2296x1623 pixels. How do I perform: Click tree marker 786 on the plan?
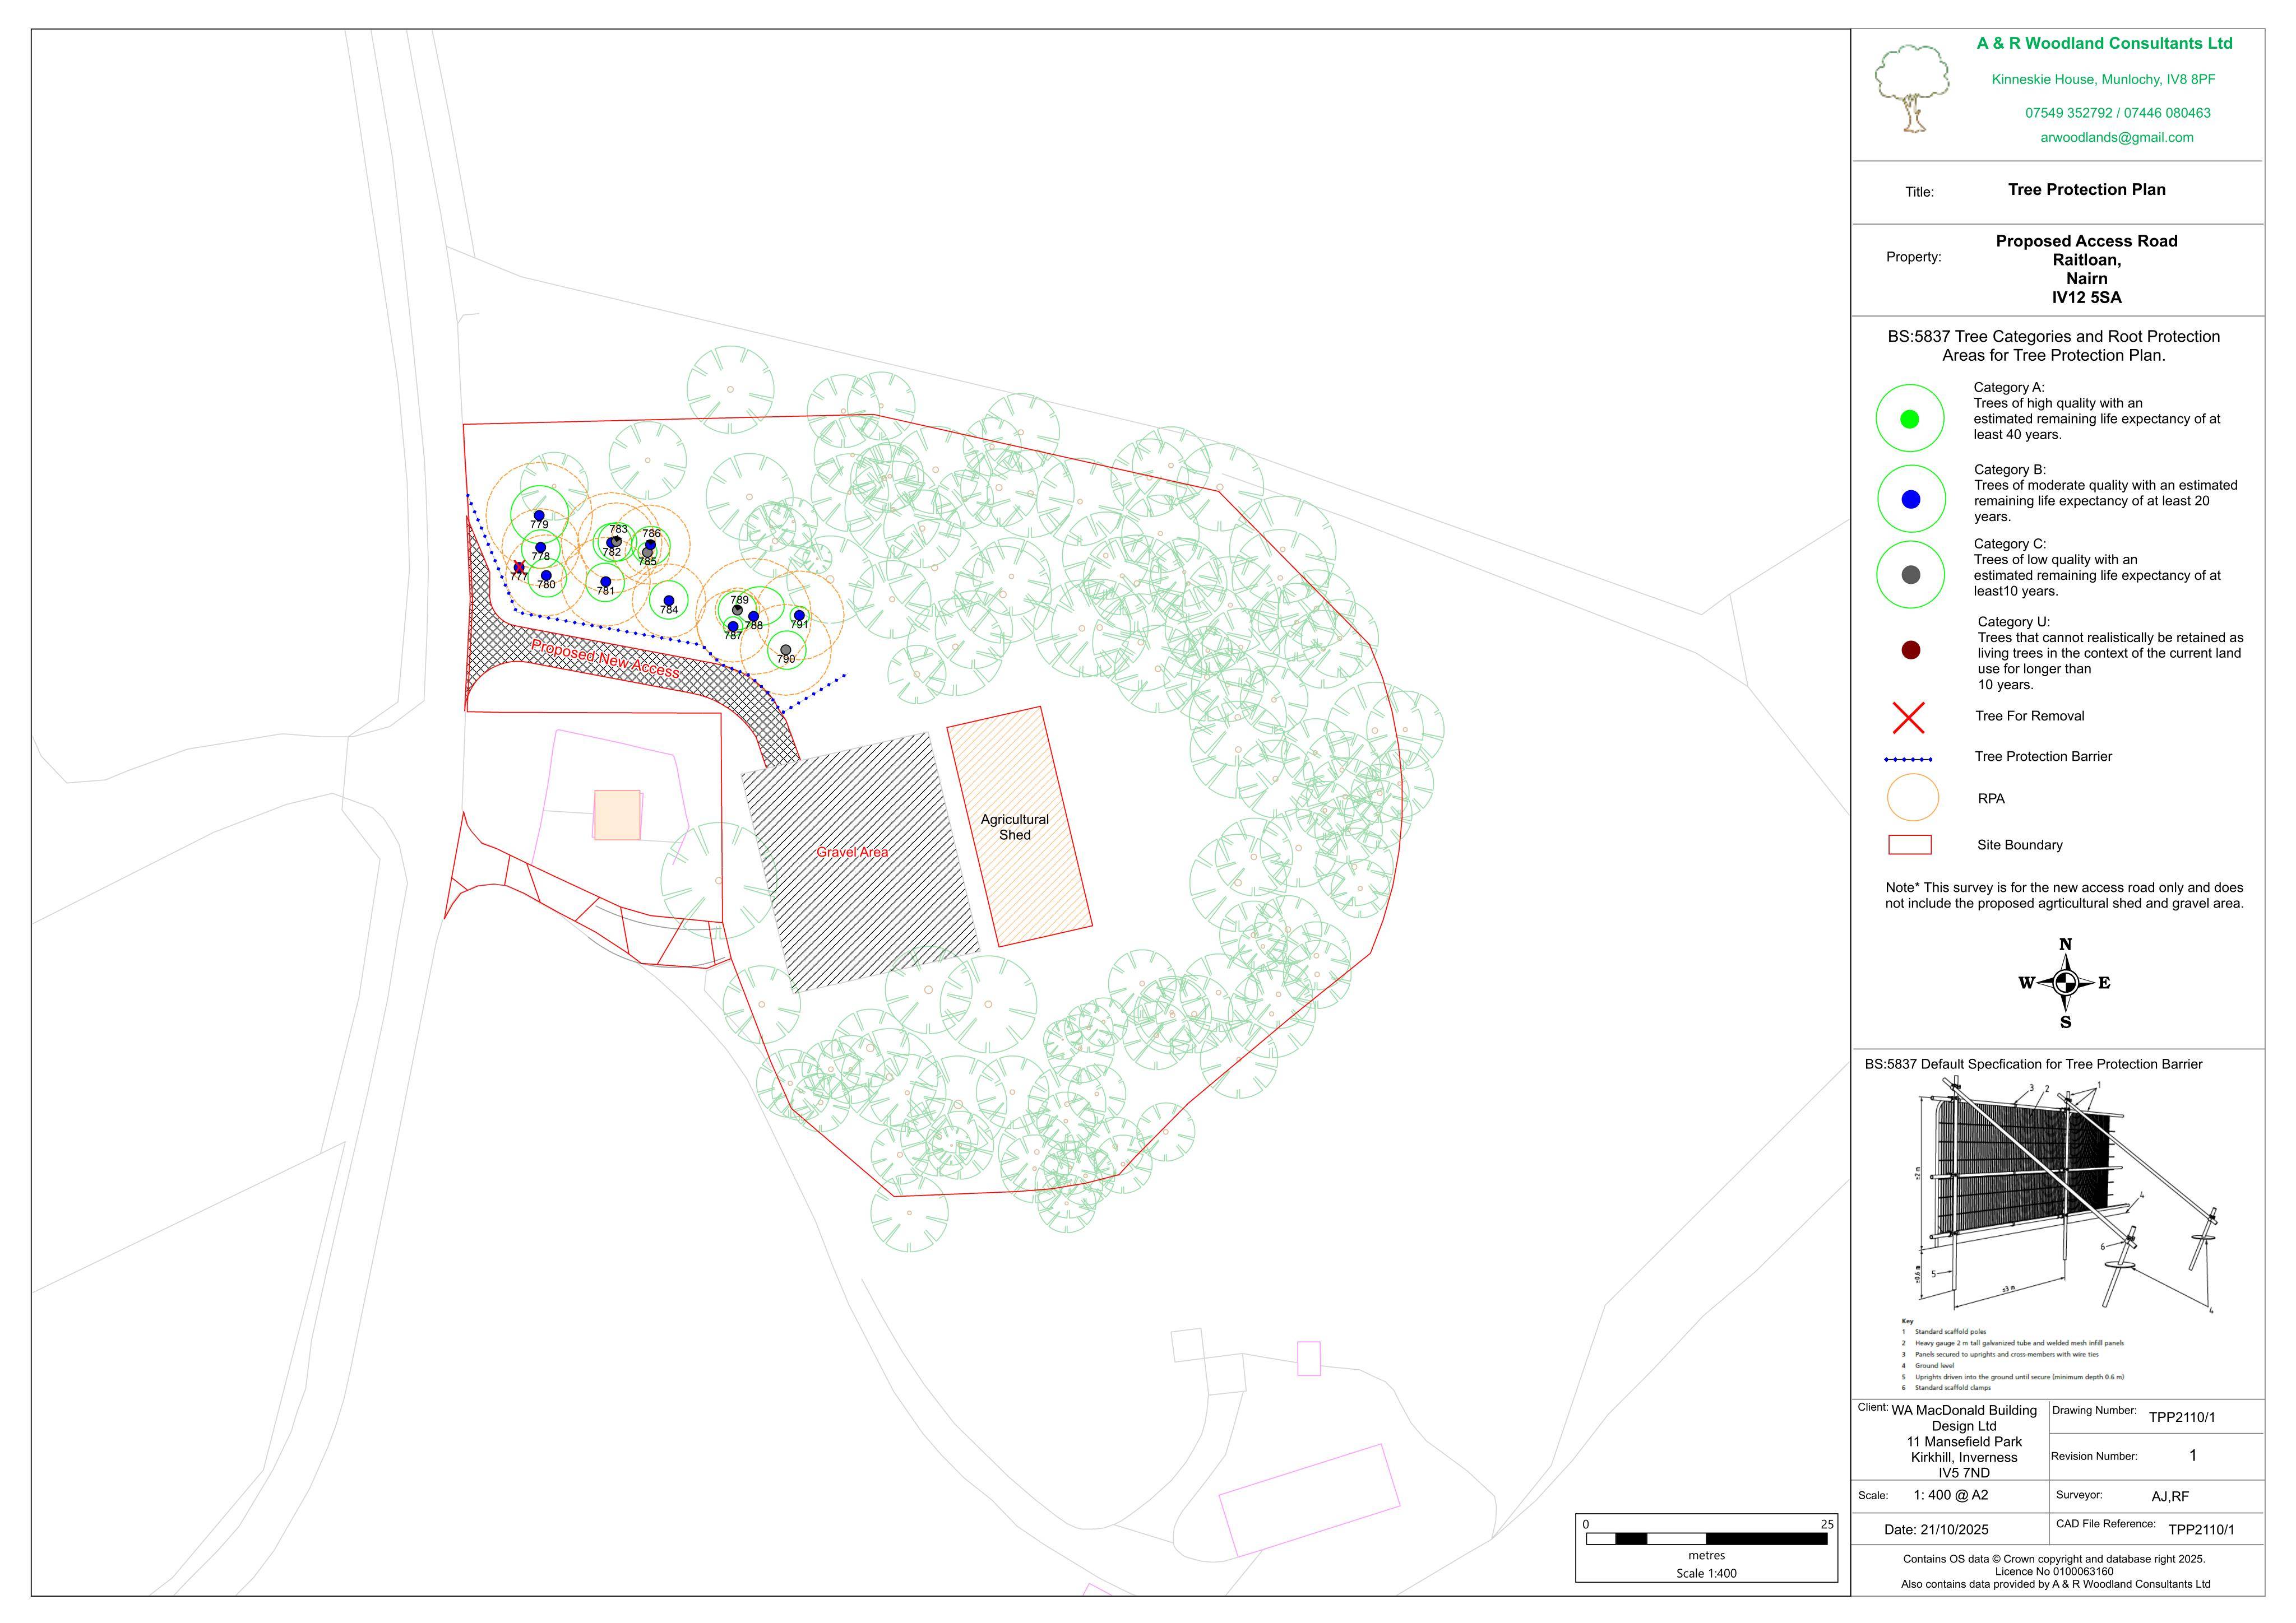point(651,545)
